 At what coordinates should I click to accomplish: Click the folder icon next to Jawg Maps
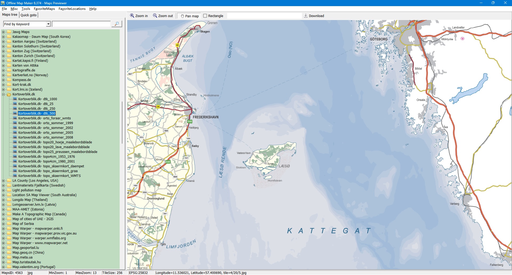tap(9, 32)
